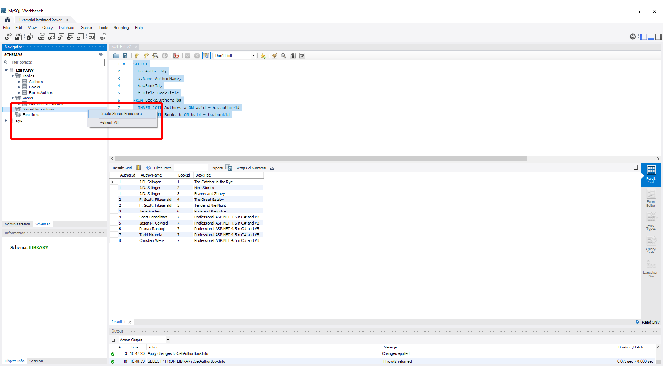Image resolution: width=663 pixels, height=373 pixels.
Task: Click the Filter objects search field
Action: click(57, 62)
